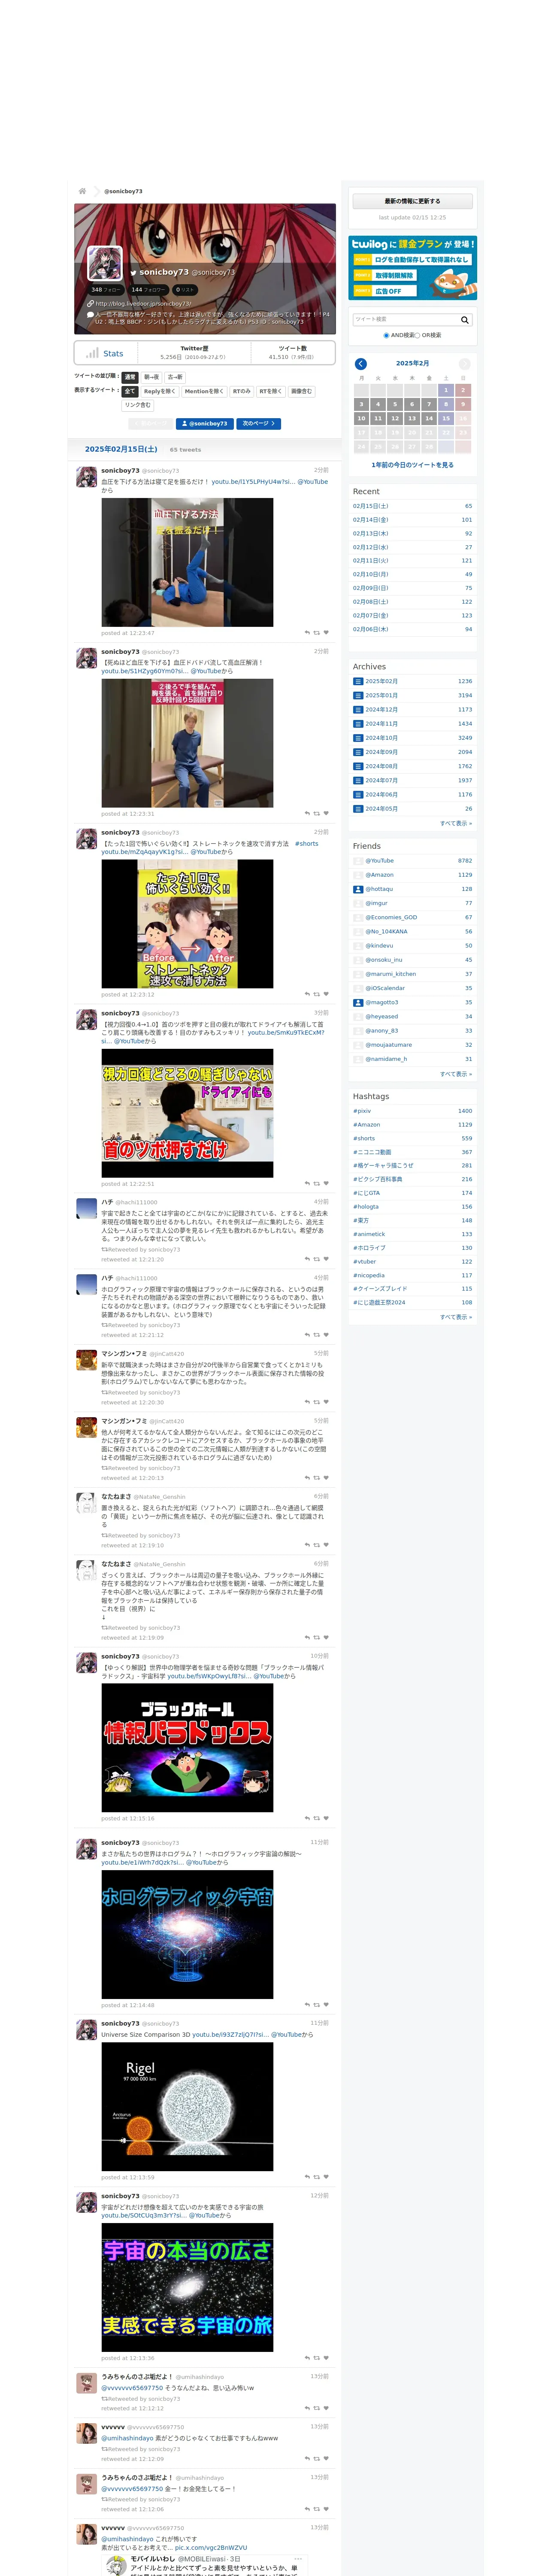Select the 全て tweet filter
Image resolution: width=551 pixels, height=2576 pixels.
coord(130,391)
